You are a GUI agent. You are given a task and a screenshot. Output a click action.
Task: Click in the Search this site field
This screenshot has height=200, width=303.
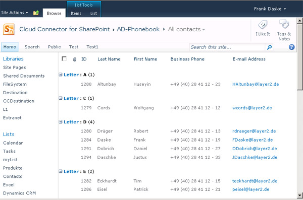pyautogui.click(x=227, y=47)
